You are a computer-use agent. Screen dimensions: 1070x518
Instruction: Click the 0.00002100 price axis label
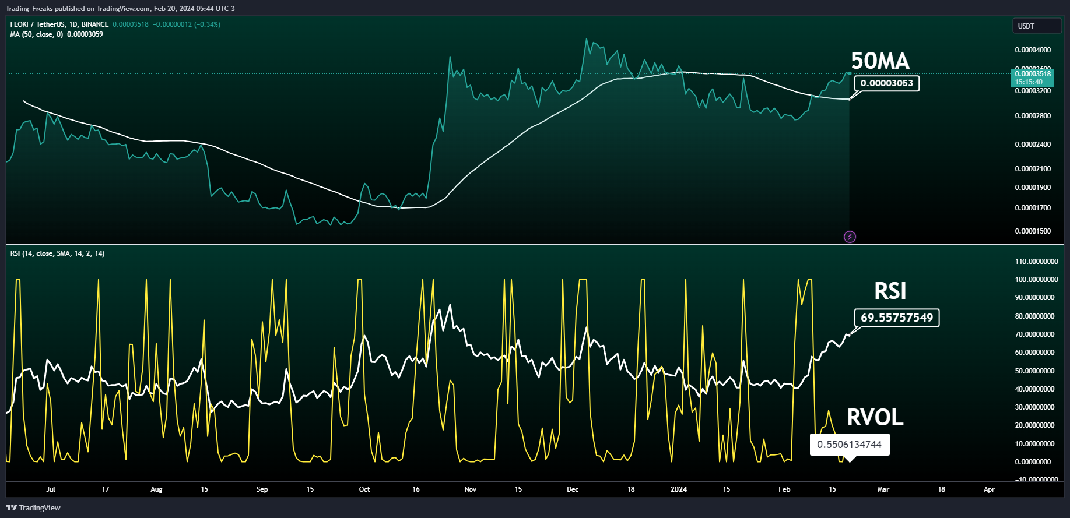coord(1033,169)
